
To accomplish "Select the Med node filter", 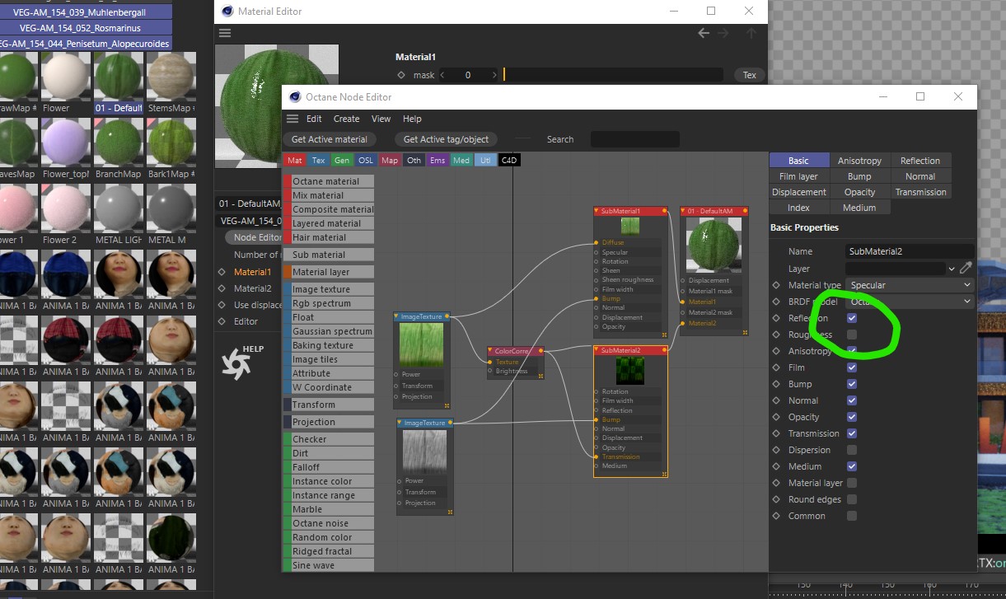I will coord(461,161).
